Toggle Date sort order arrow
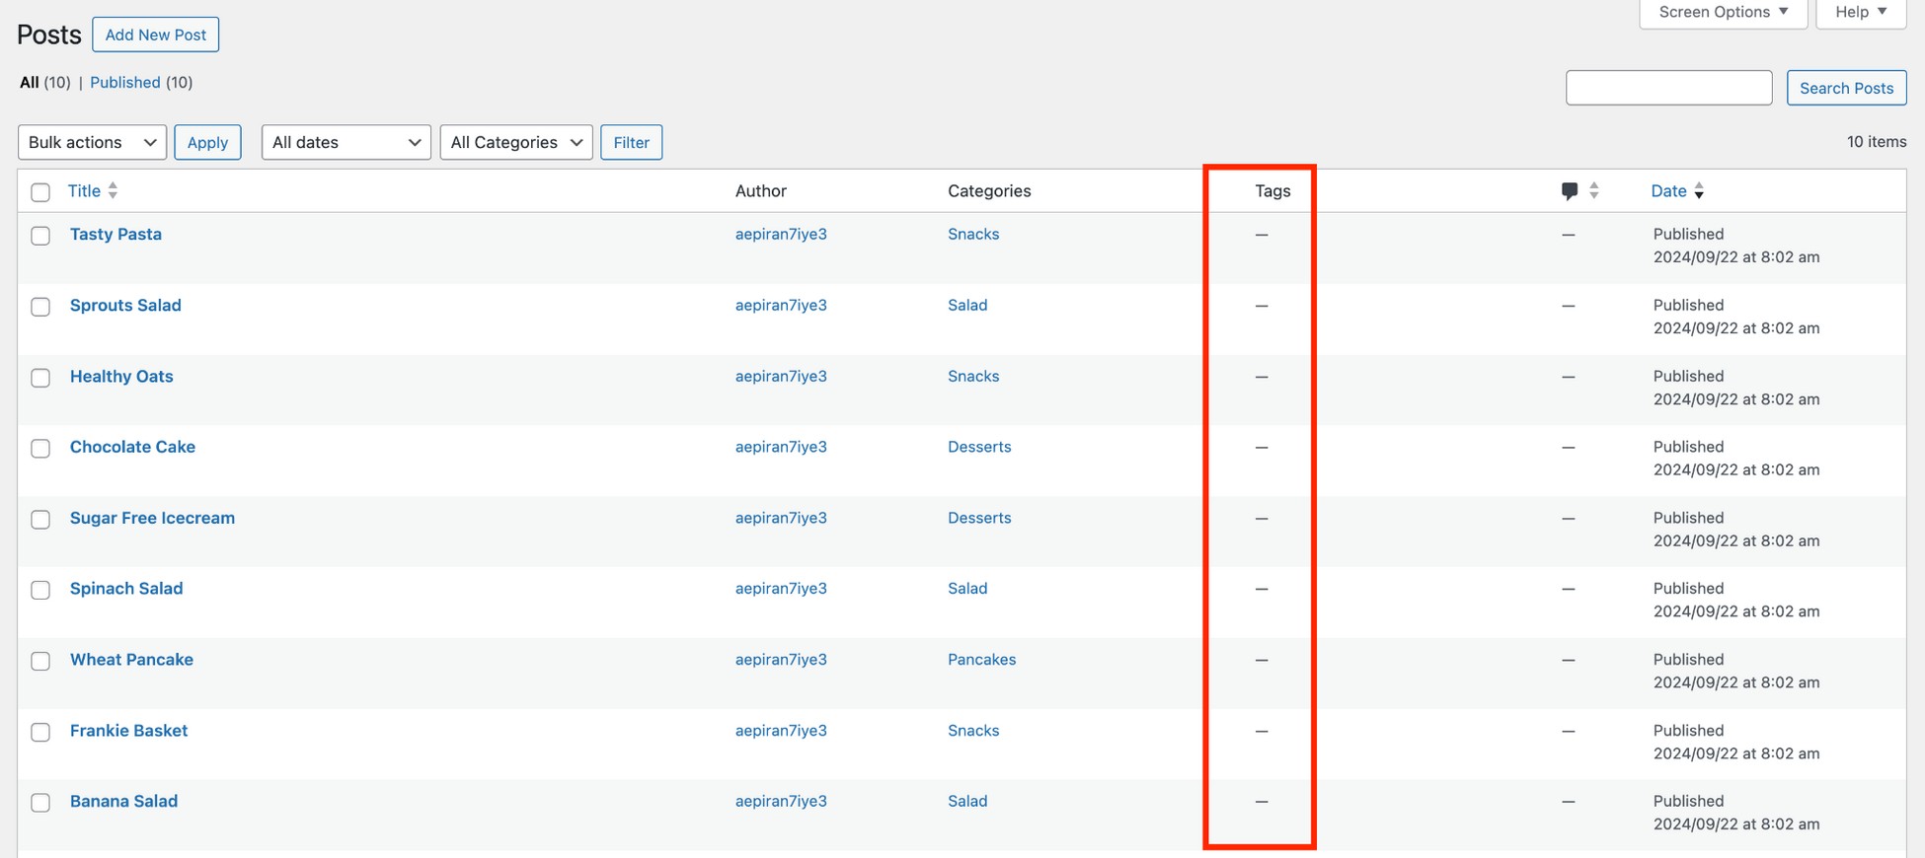This screenshot has width=1925, height=858. pos(1699,191)
